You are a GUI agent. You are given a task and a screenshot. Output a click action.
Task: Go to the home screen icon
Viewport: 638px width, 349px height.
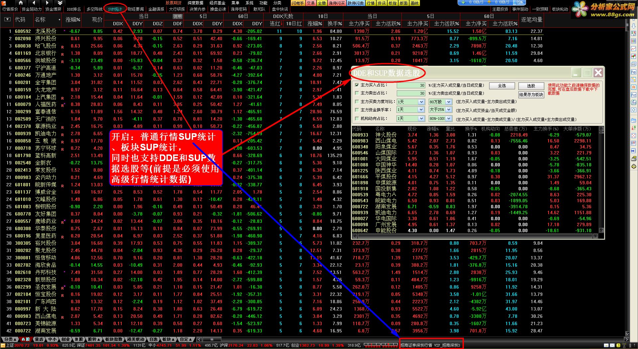pyautogui.click(x=21, y=3)
